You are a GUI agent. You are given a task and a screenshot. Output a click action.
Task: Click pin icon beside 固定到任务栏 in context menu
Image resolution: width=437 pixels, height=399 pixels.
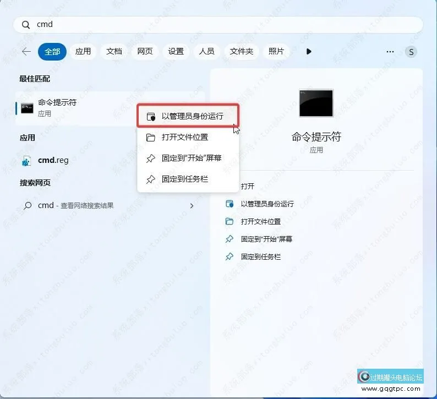[151, 179]
